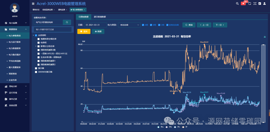This screenshot has height=132, width=270.
Task: Collapse the 数据查询 sidebar menu
Action: tap(26, 29)
